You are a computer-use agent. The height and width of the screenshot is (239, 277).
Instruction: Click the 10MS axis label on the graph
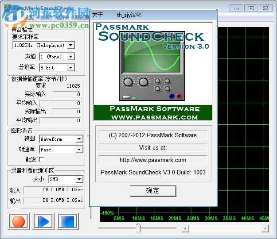coord(138,218)
